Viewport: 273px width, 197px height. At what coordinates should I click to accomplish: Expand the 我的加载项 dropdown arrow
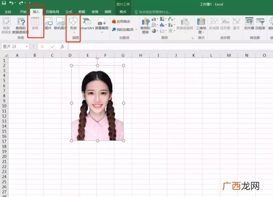136,30
